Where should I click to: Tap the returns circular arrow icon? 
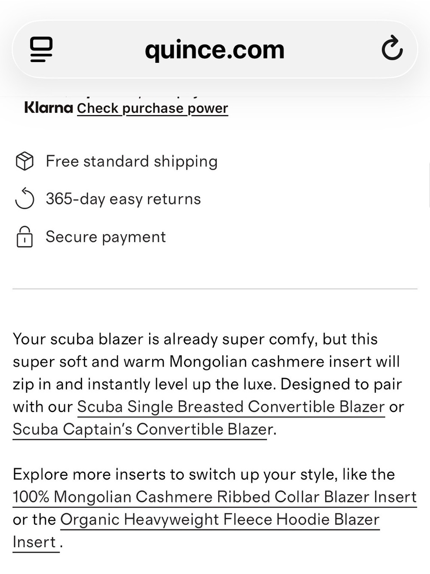tap(25, 199)
